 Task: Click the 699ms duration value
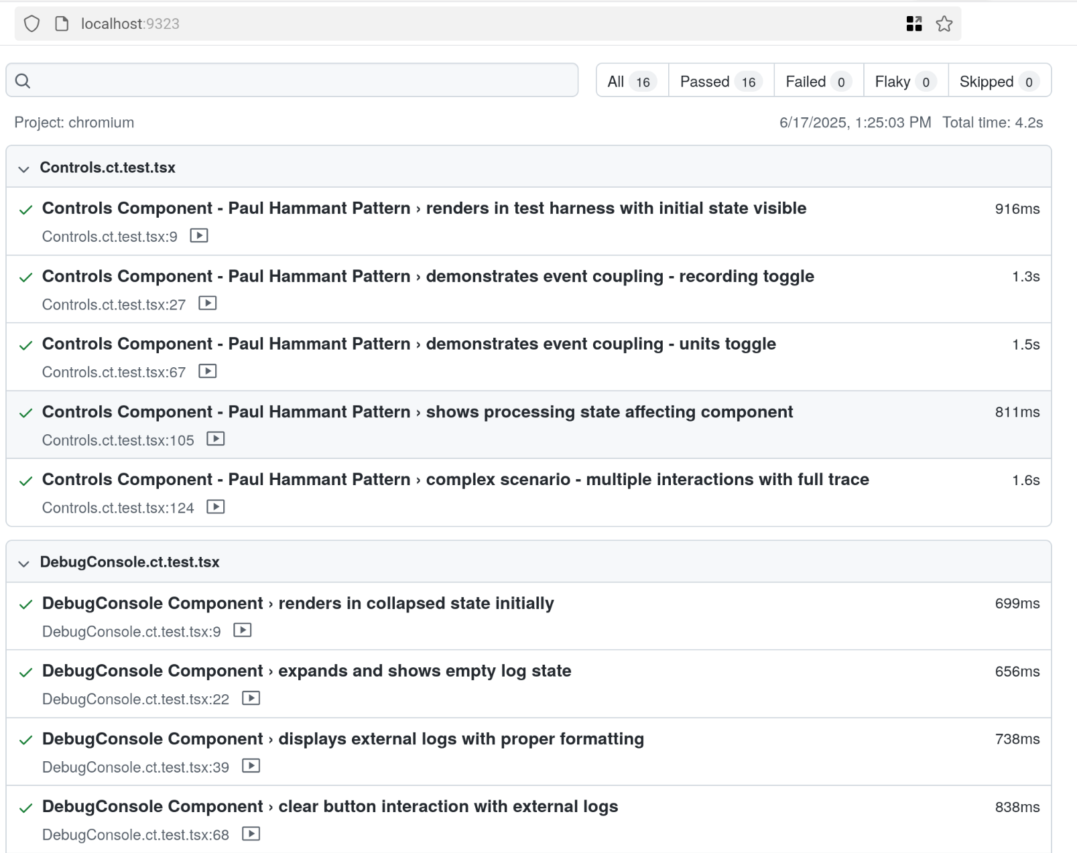[1017, 604]
